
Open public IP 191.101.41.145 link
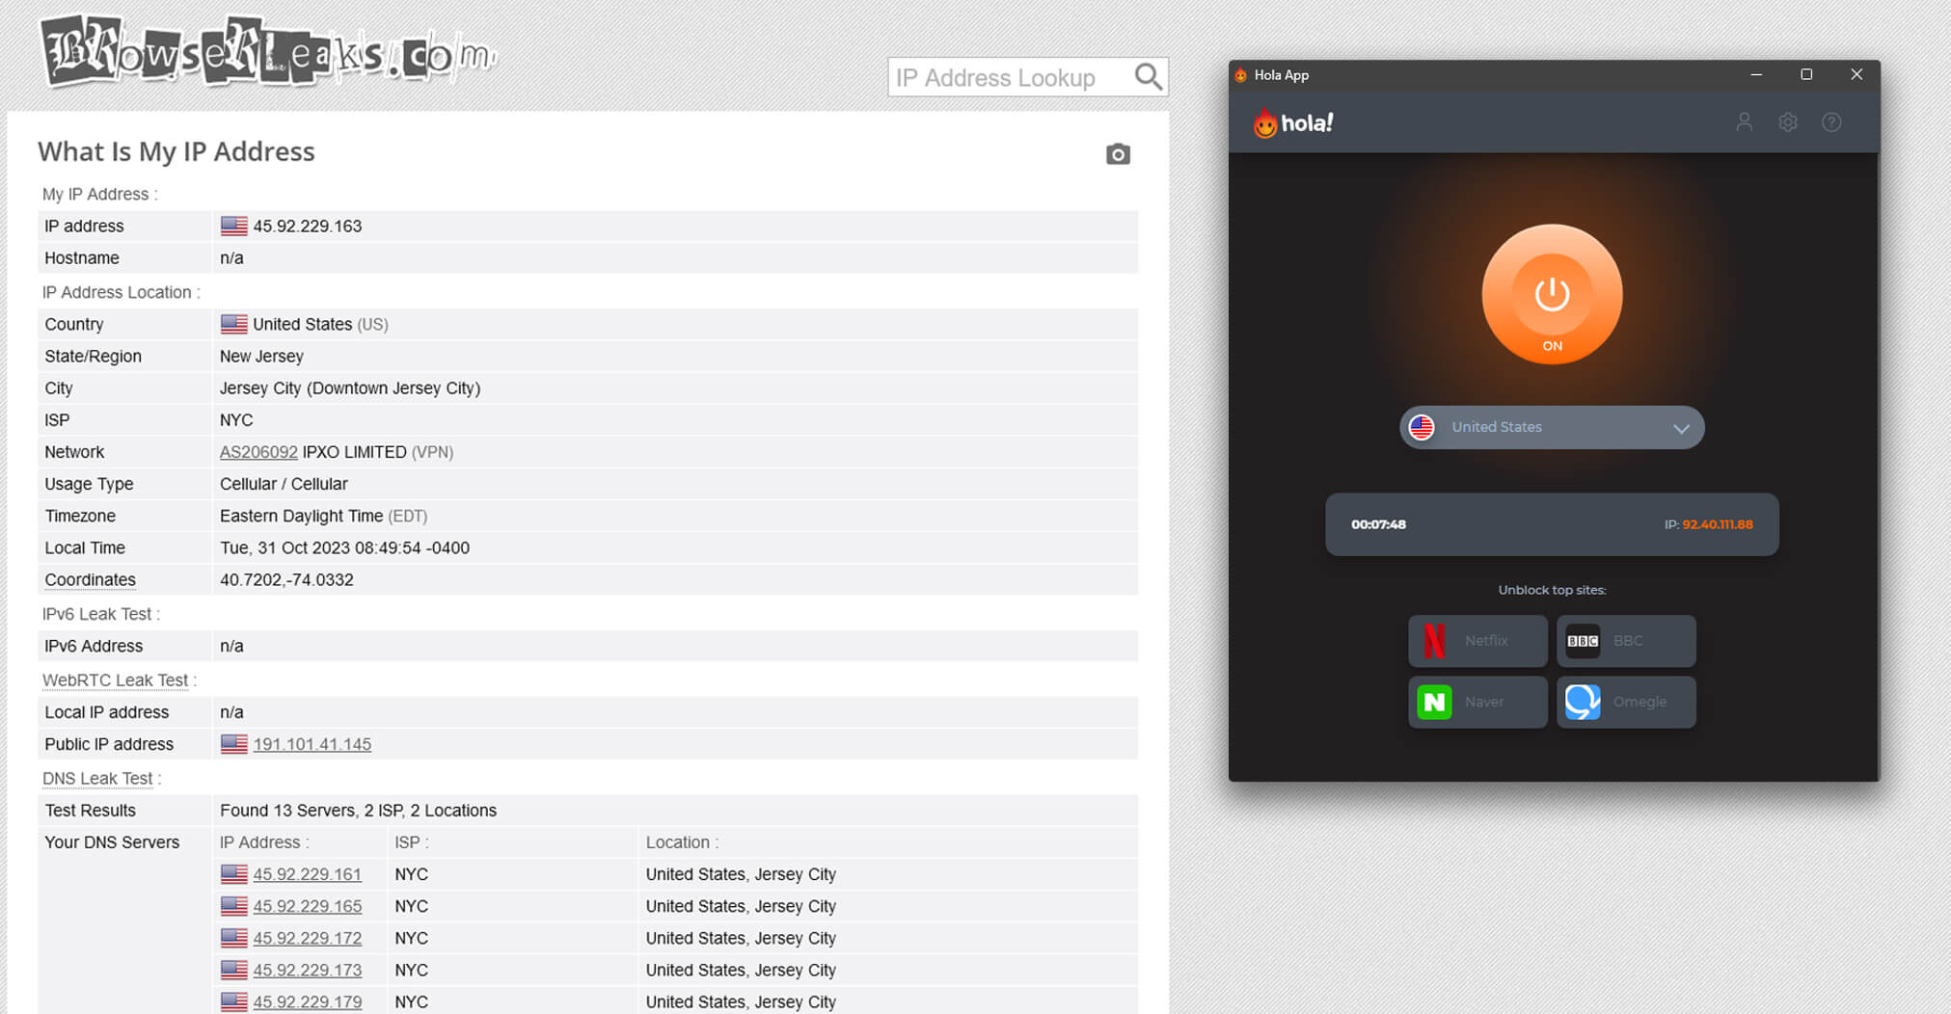[312, 744]
